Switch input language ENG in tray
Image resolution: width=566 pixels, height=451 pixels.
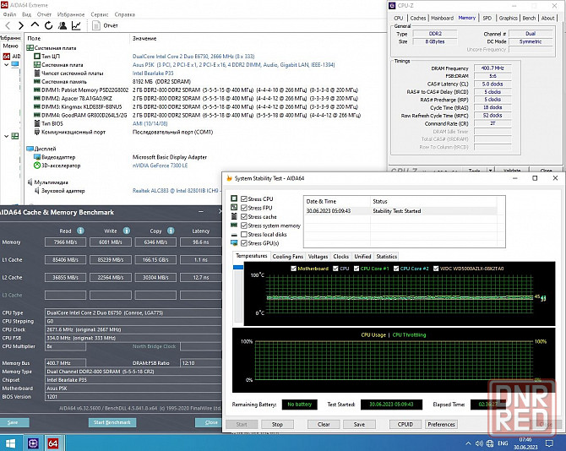point(503,443)
